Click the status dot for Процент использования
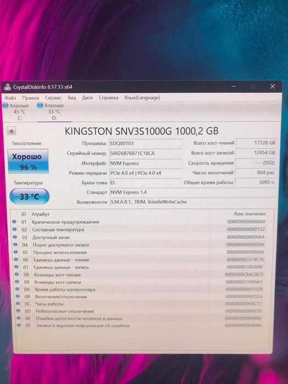 [16, 252]
